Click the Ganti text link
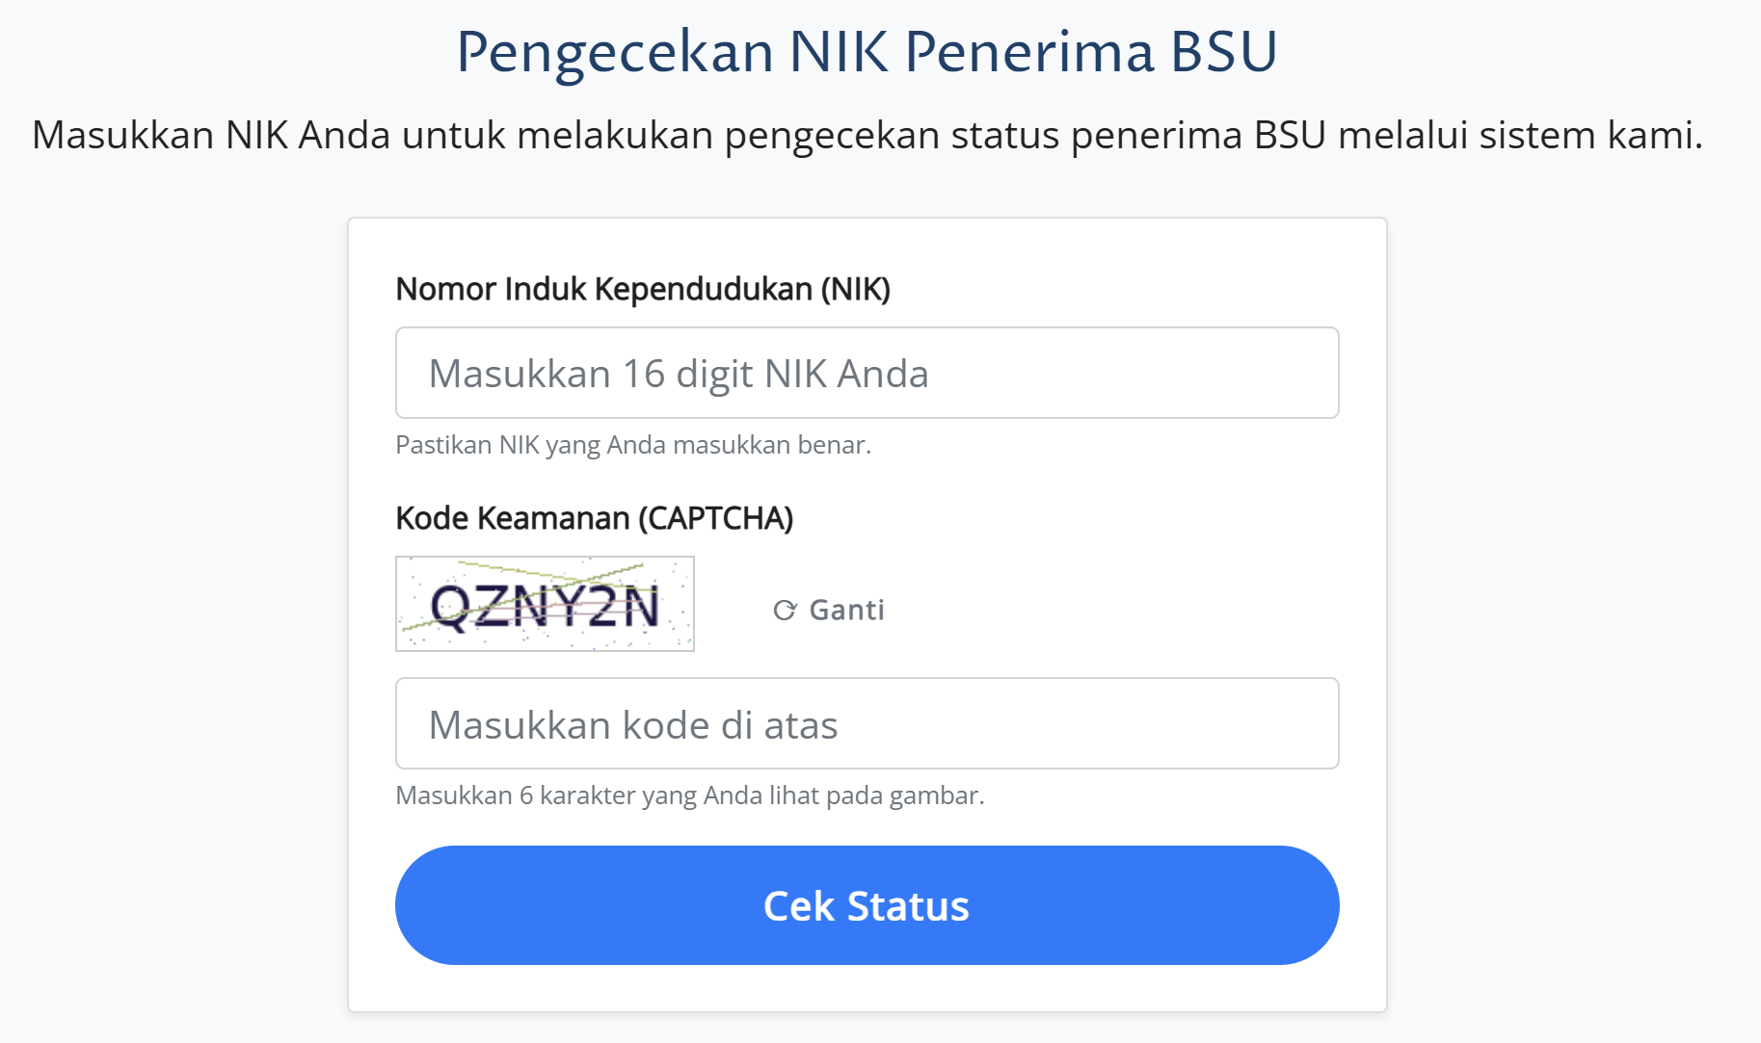The height and width of the screenshot is (1043, 1761). [846, 610]
